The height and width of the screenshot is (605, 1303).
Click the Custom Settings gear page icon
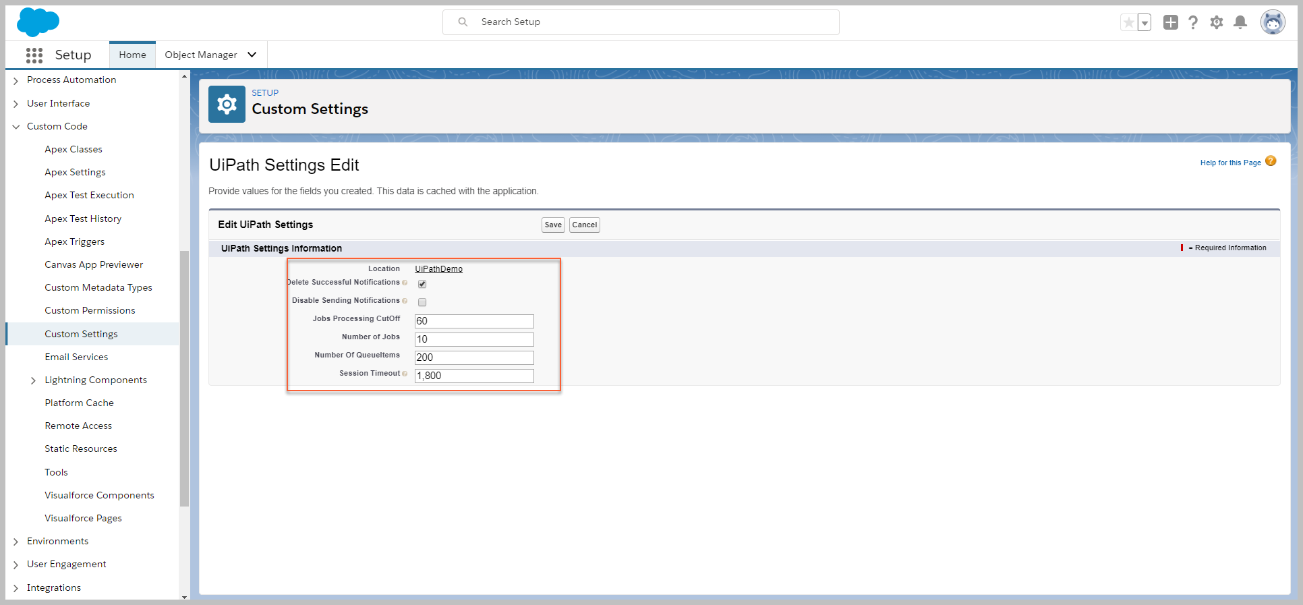coord(227,104)
